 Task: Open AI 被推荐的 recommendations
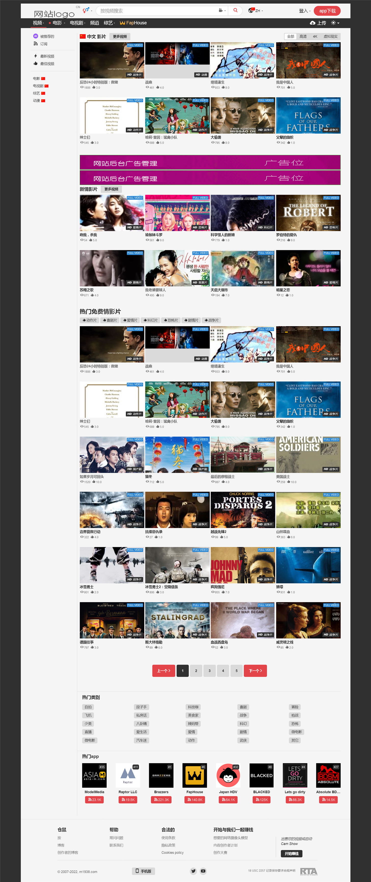coord(44,36)
